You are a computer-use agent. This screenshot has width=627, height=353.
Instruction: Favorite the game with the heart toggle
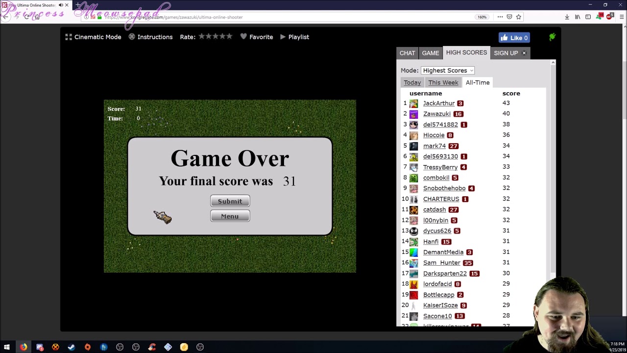click(257, 37)
